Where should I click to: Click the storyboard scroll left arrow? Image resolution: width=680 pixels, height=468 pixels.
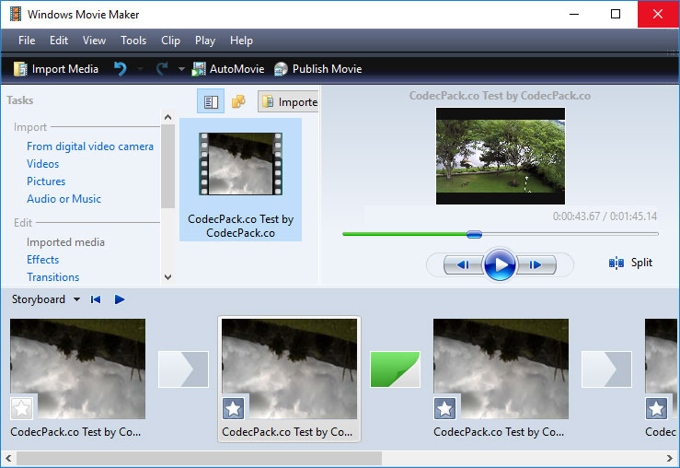pyautogui.click(x=8, y=458)
